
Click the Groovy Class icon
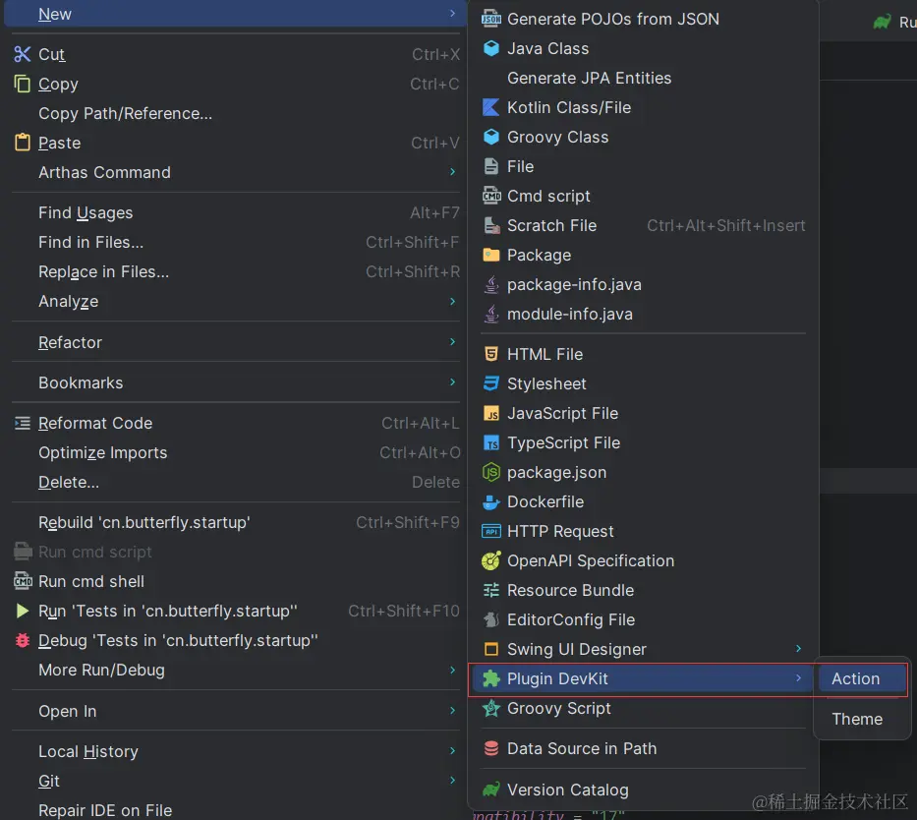(491, 137)
